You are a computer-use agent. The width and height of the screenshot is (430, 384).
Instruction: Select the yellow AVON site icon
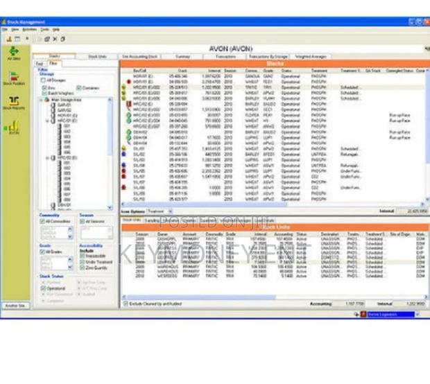pos(13,128)
